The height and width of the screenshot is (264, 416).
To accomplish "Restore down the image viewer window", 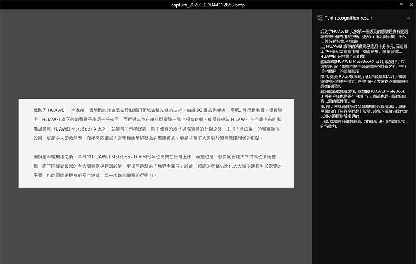I will 401,5.
